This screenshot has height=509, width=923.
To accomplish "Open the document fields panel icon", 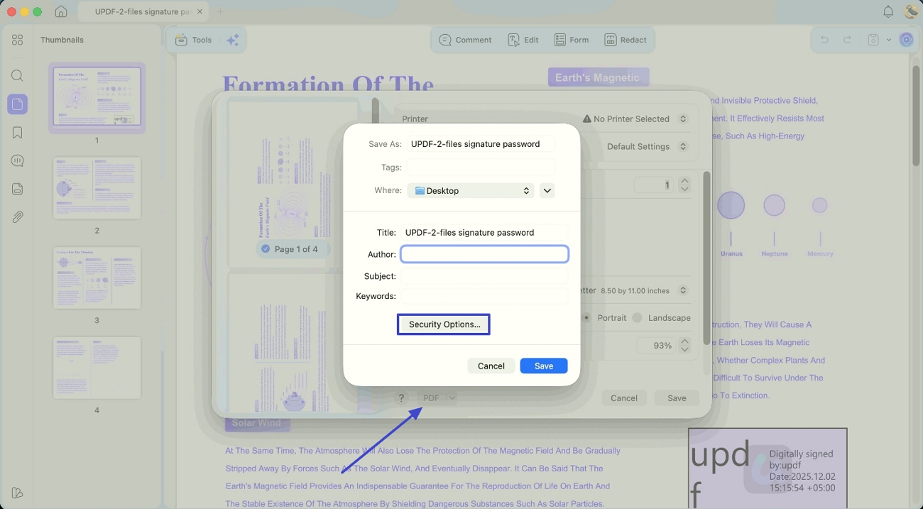I will (18, 189).
